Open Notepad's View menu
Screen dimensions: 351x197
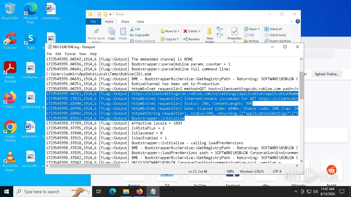coord(83,54)
